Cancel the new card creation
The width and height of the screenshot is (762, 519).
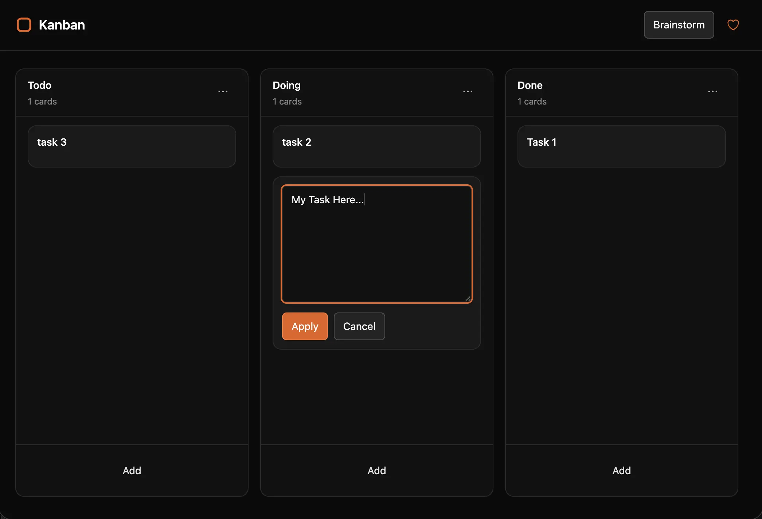359,326
